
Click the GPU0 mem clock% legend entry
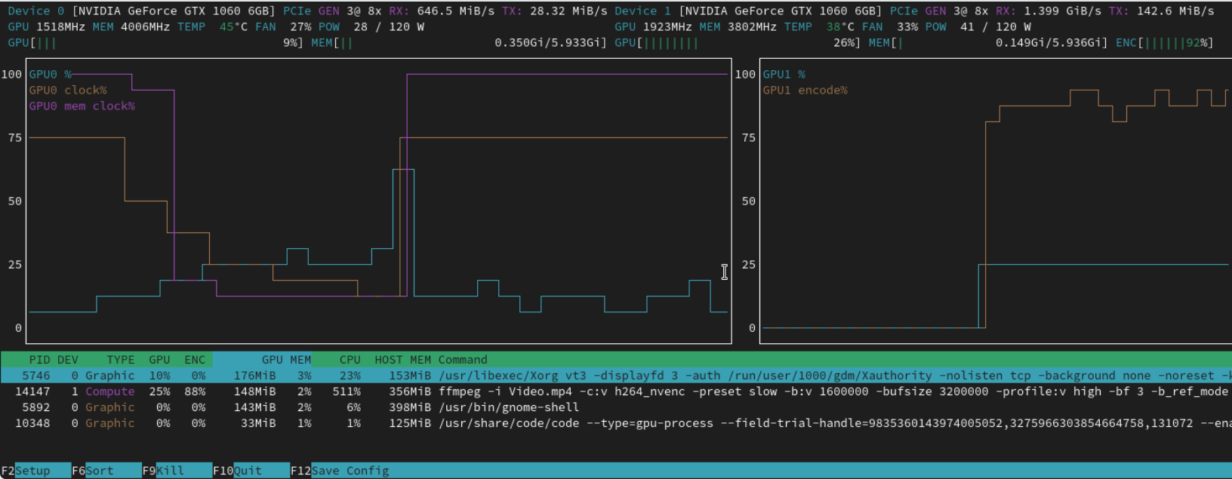point(82,106)
